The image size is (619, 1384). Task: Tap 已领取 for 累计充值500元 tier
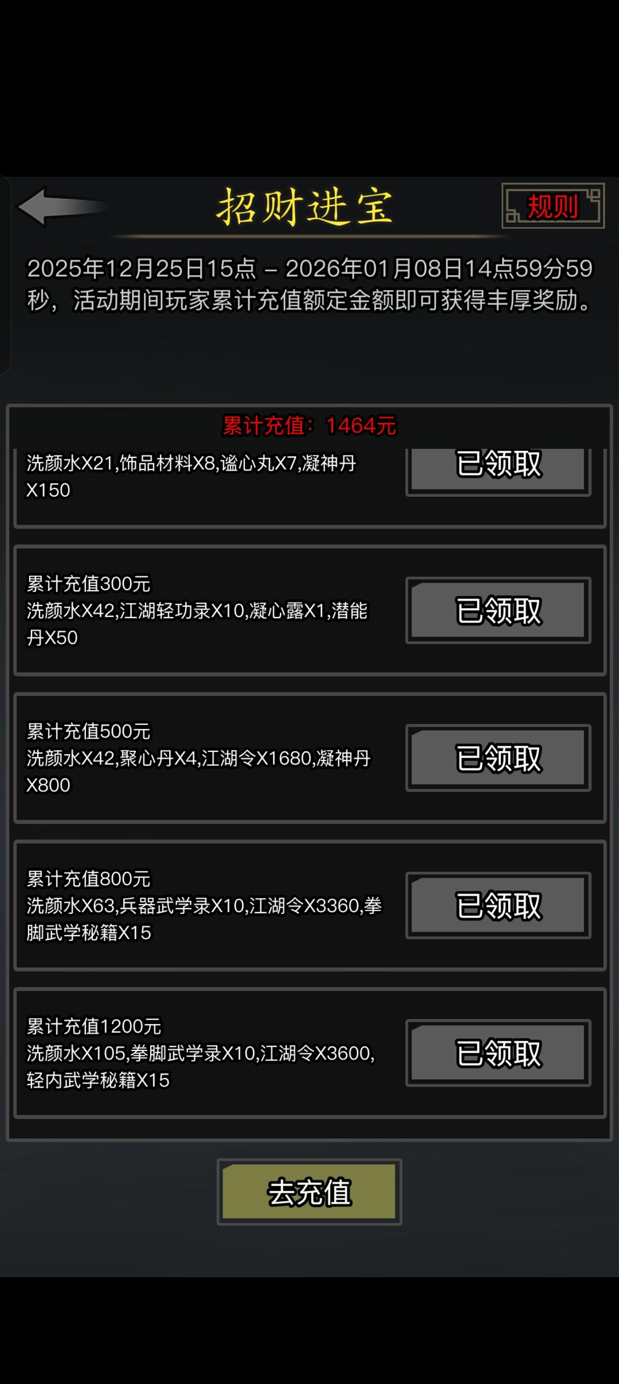click(x=498, y=757)
